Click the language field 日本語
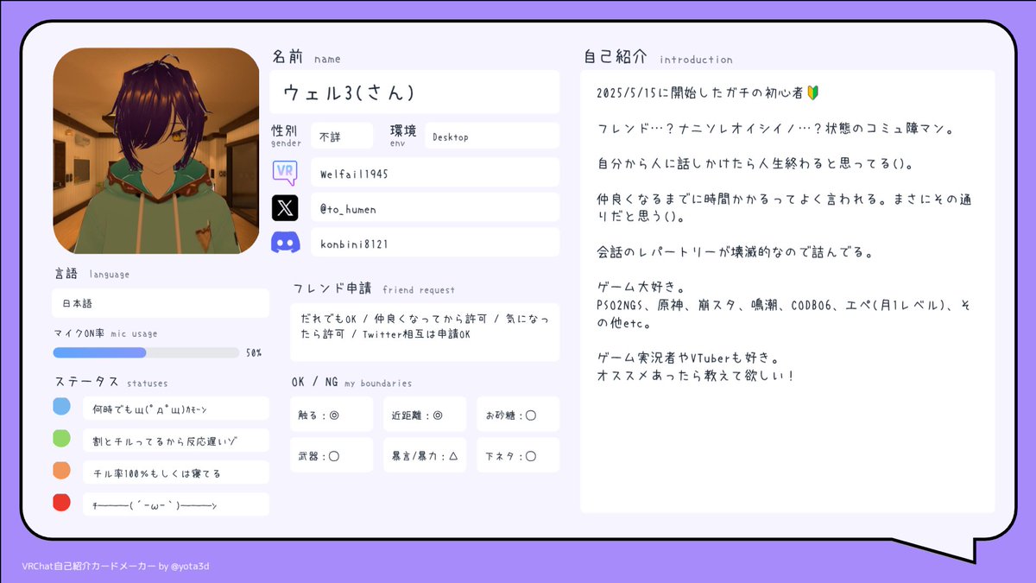 (161, 303)
